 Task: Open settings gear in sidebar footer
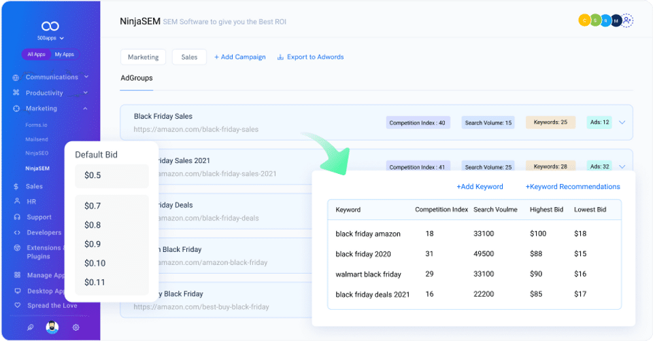pos(76,327)
